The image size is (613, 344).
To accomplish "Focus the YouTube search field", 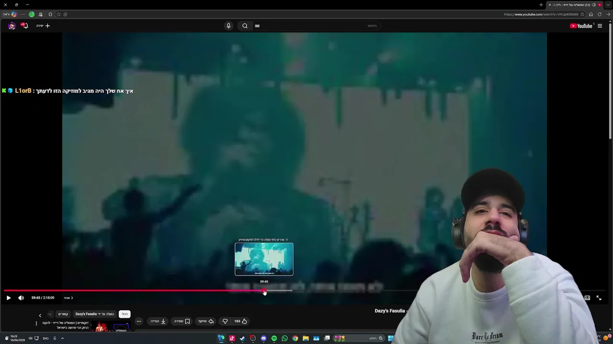I will 316,26.
